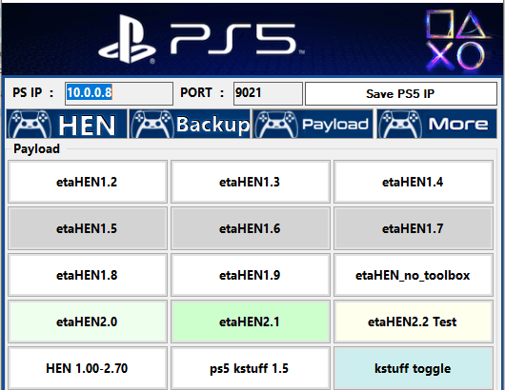Click the PORT input field
This screenshot has height=390, width=505.
[268, 93]
